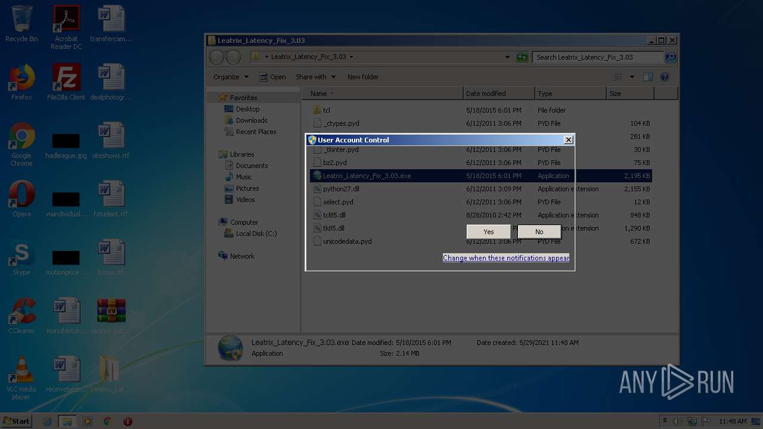The image size is (763, 429).
Task: Expand the address bar history dropdown
Action: pos(507,57)
